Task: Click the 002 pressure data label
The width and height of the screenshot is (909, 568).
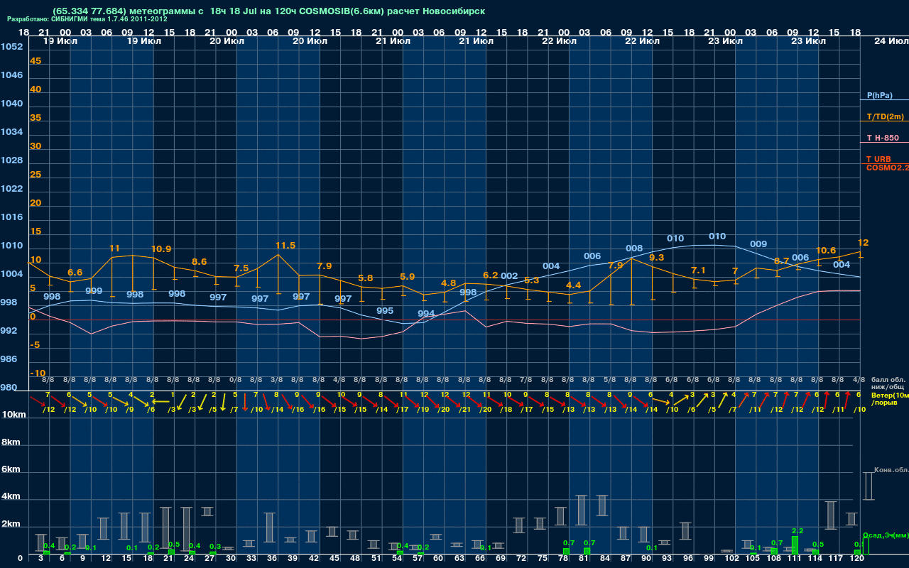Action: point(509,276)
